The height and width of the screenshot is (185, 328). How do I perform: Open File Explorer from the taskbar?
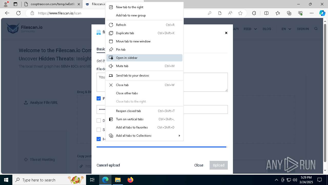118,180
